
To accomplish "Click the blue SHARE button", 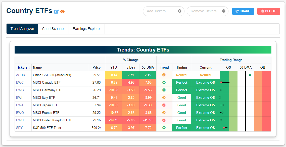I will pos(243,11).
